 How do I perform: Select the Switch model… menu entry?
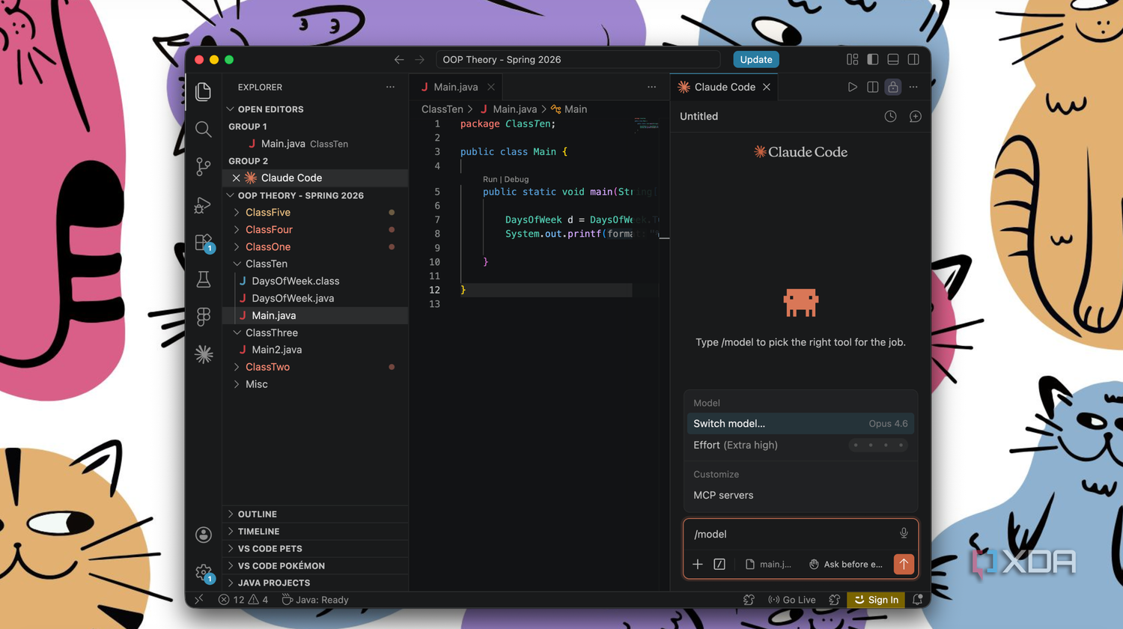point(800,424)
